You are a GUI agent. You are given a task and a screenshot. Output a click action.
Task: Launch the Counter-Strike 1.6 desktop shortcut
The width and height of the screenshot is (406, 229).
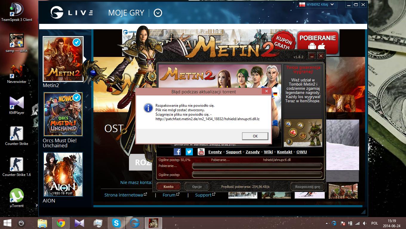(17, 167)
